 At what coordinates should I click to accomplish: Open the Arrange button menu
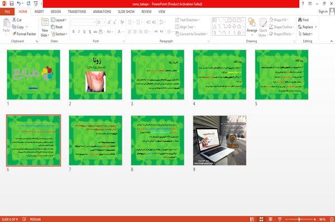coord(252,27)
